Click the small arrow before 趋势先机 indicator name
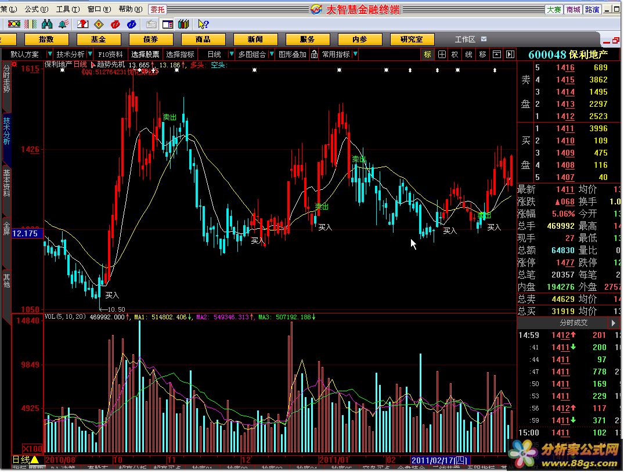 coord(93,64)
